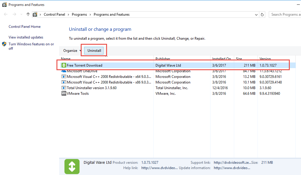Click the Uninstall toolbar button
Screen dimensions: 301x175
click(94, 51)
